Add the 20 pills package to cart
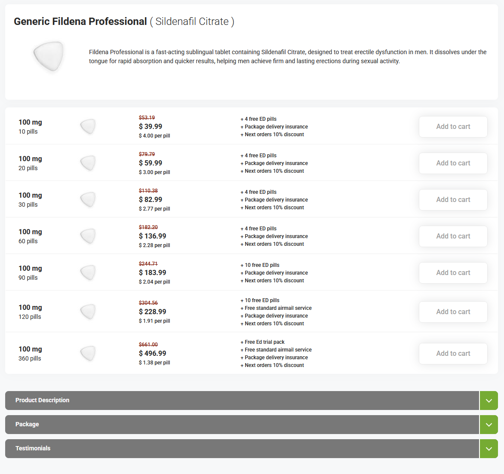This screenshot has width=504, height=474. 453,163
